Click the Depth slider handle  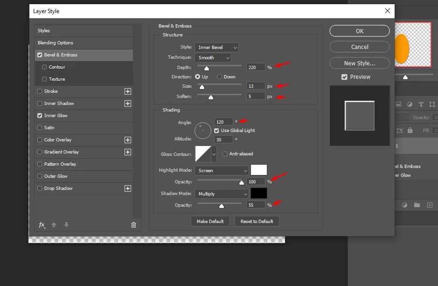coord(207,68)
